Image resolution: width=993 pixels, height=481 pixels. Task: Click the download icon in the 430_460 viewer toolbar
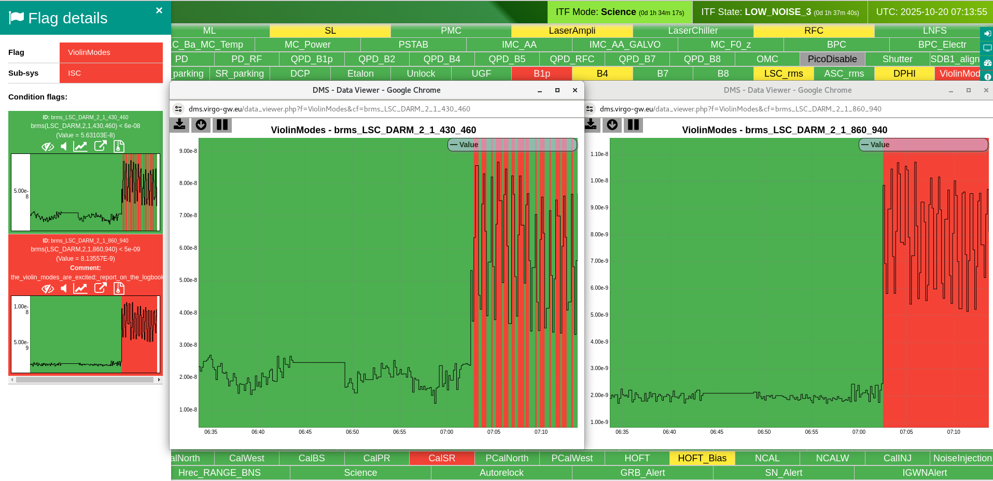(180, 125)
